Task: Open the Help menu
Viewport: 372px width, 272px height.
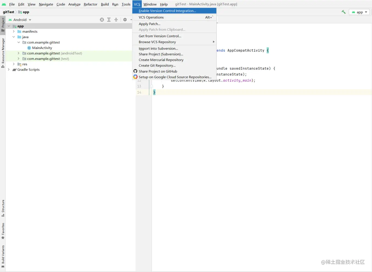Action: tap(164, 4)
